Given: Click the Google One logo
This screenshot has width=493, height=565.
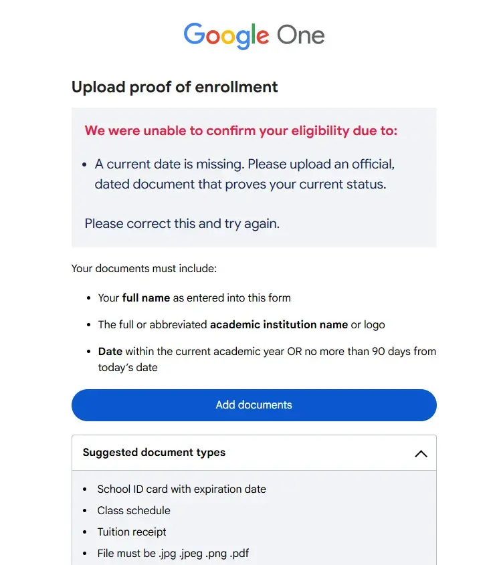Looking at the screenshot, I should (x=254, y=35).
